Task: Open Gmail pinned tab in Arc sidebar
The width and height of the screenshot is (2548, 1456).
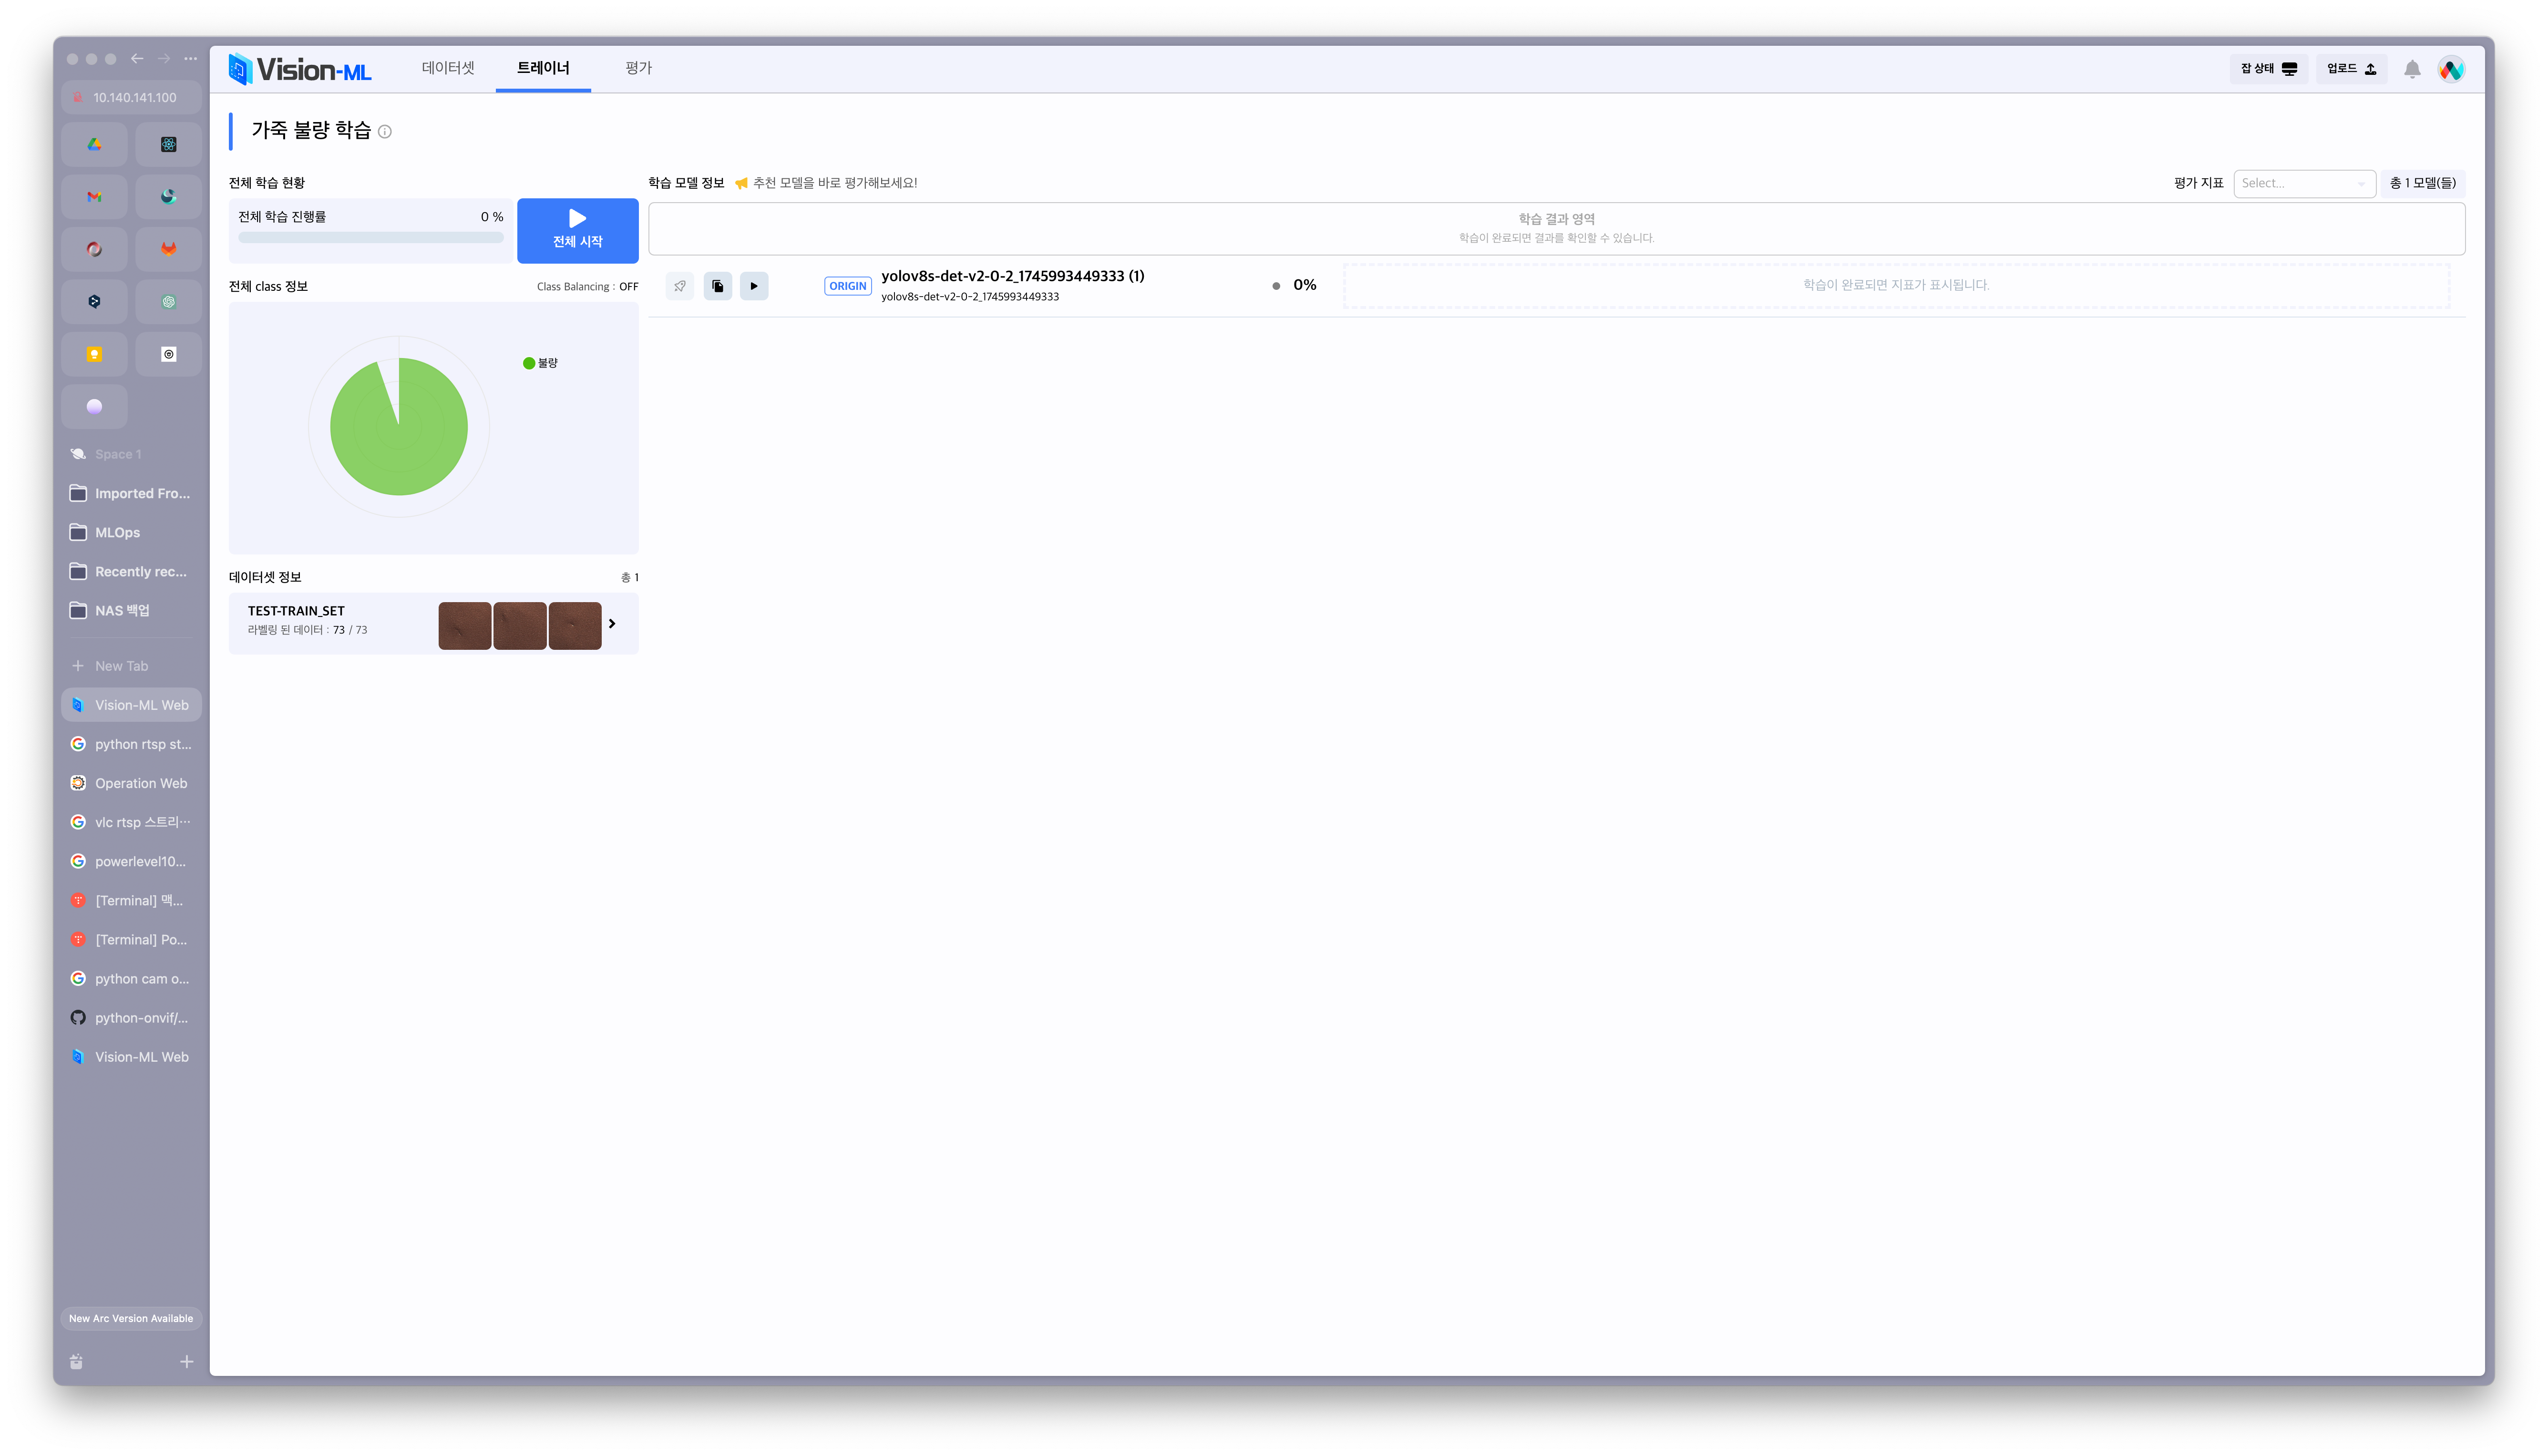Action: (94, 197)
